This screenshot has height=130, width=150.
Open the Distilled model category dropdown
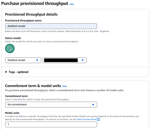pyautogui.click(x=23, y=60)
